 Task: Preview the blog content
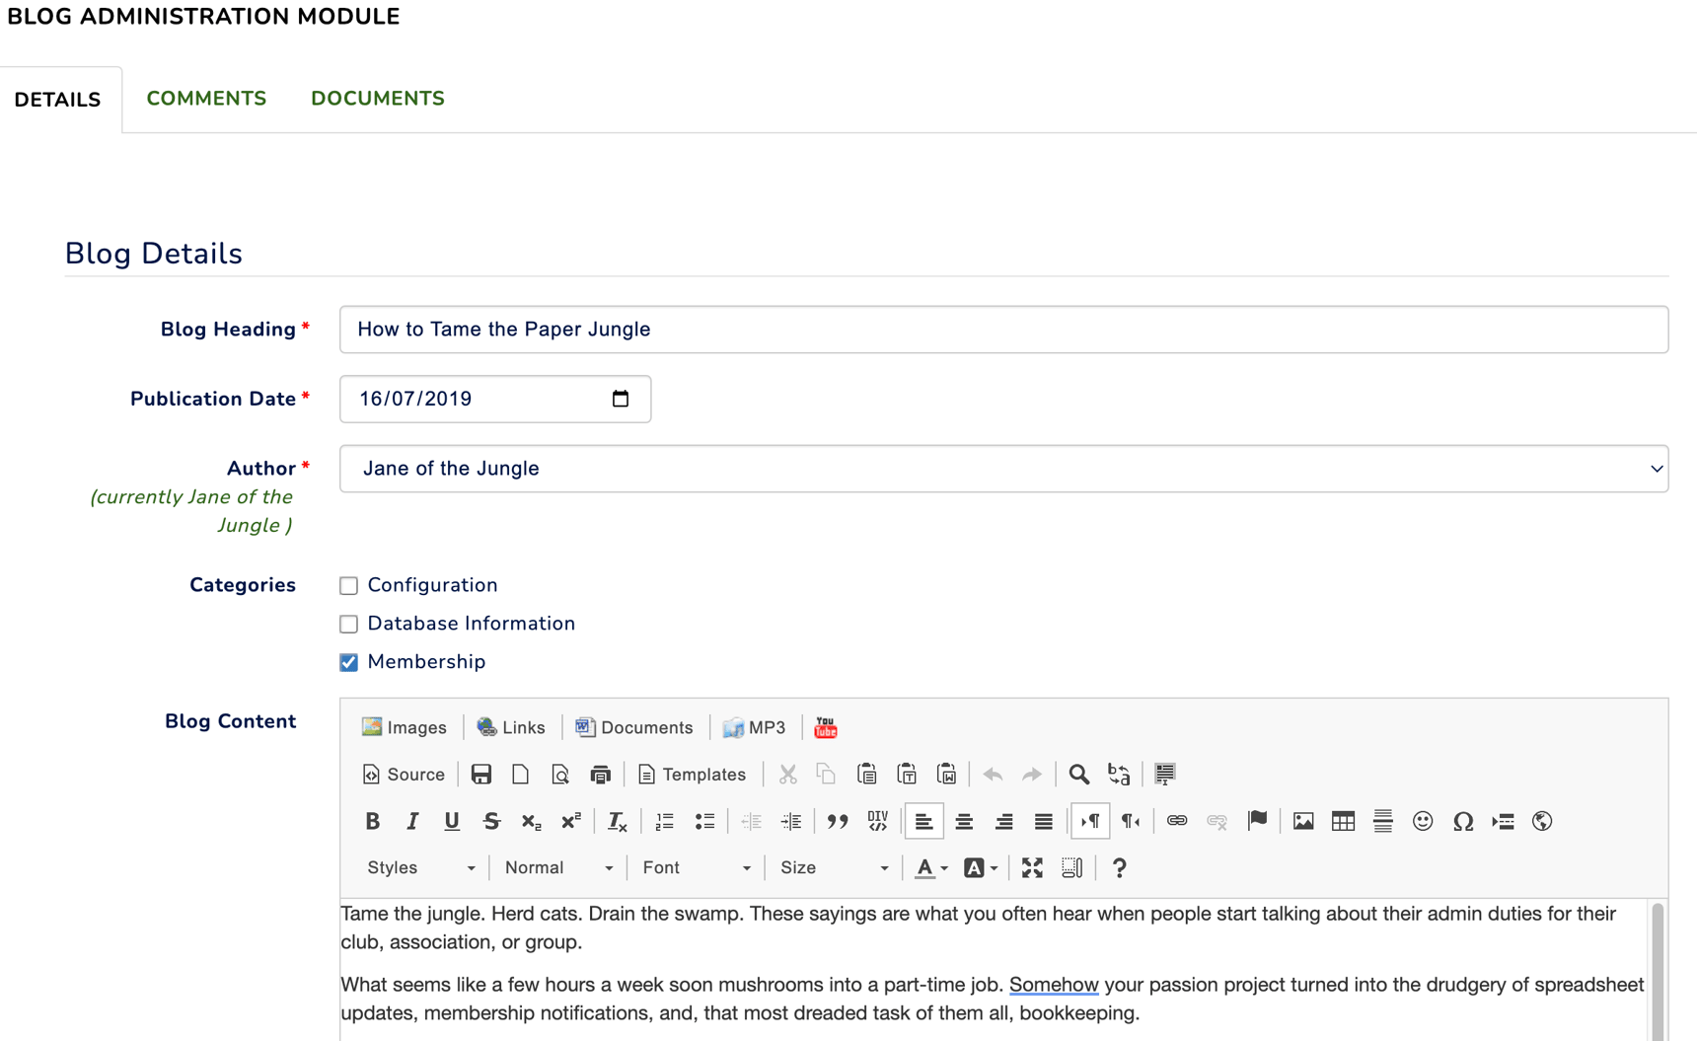pos(560,775)
